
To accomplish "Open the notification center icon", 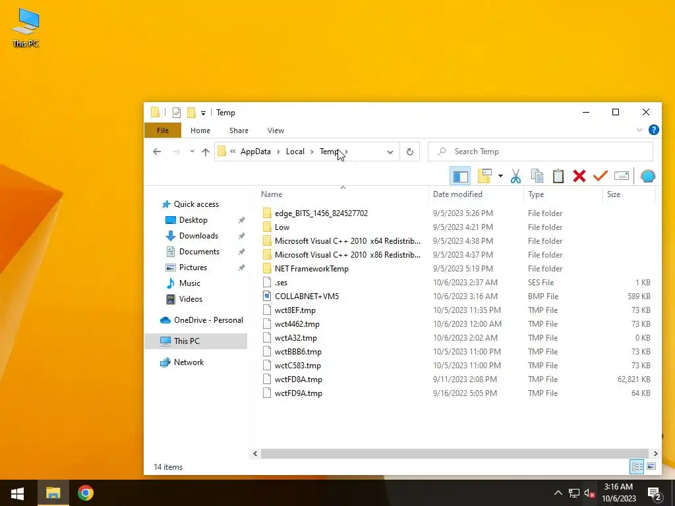I will point(655,493).
